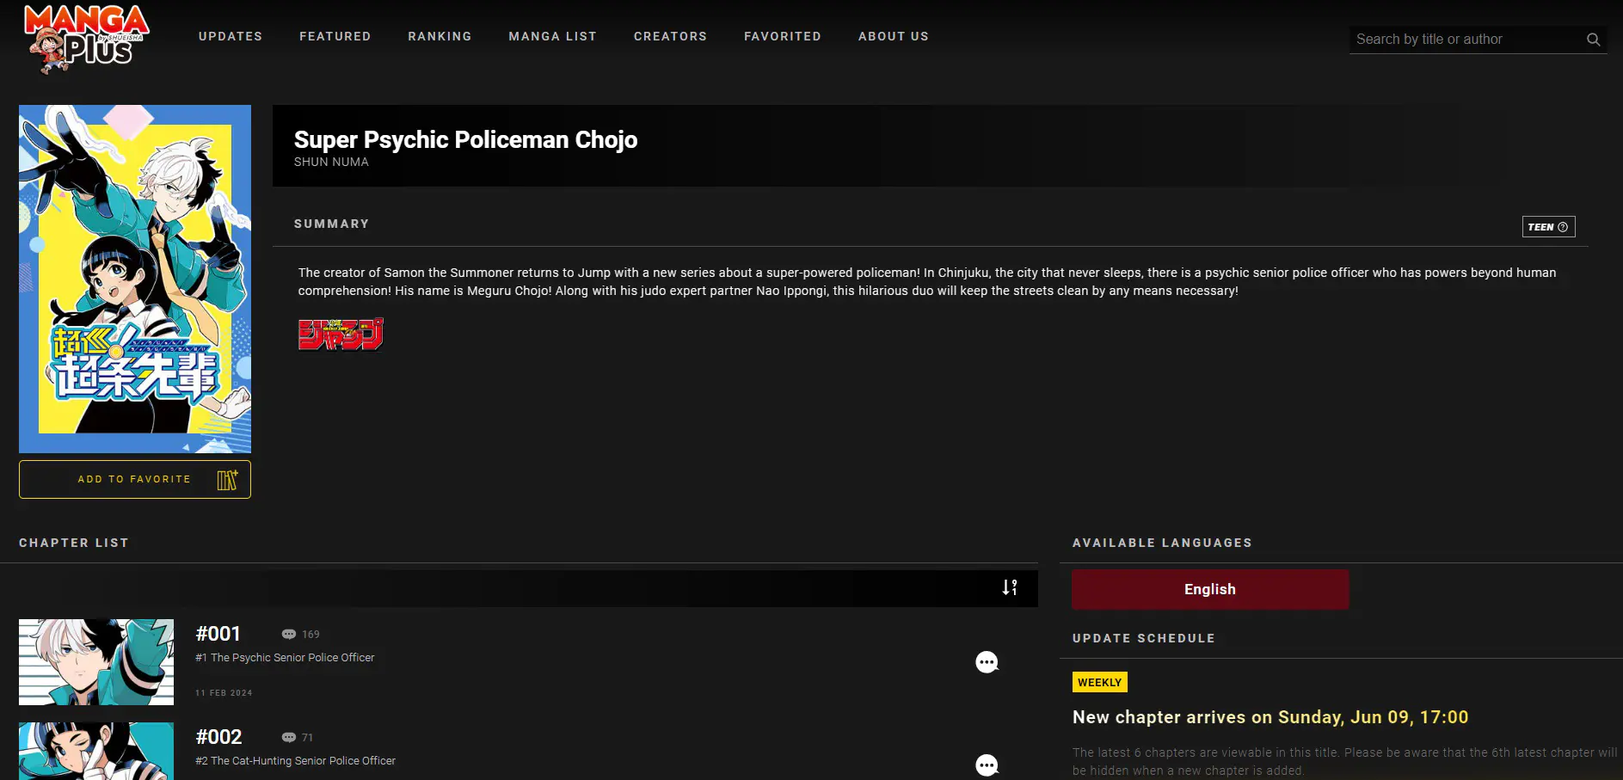Open the Creators page
1623x780 pixels.
point(670,36)
